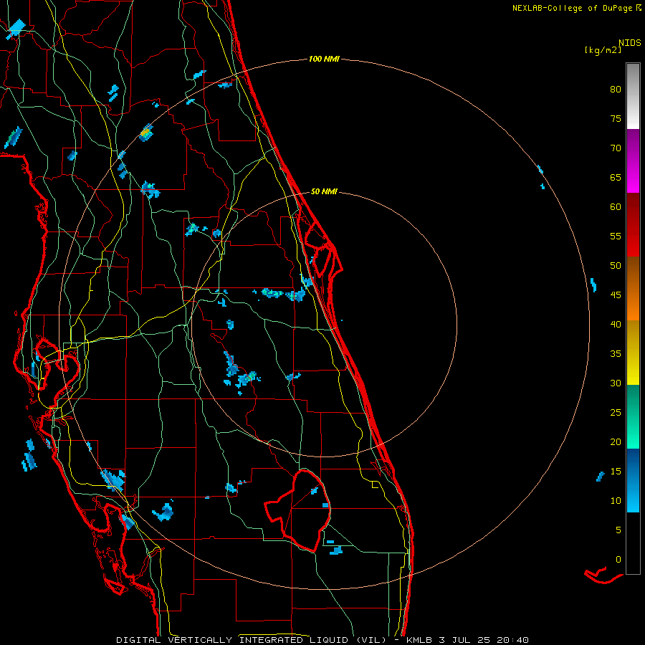
Task: Click the 15 value on the scale
Action: [x=616, y=472]
